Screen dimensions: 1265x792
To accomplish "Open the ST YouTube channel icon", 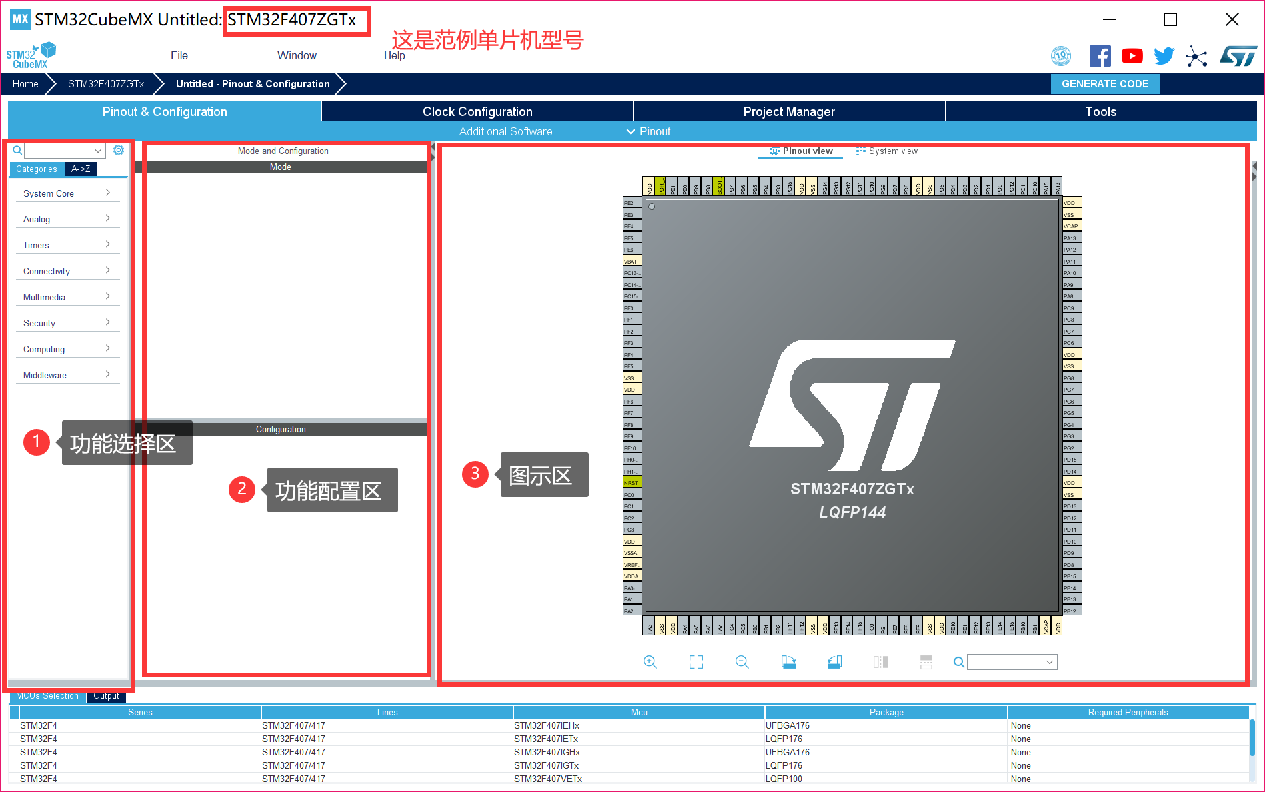I will [x=1132, y=56].
